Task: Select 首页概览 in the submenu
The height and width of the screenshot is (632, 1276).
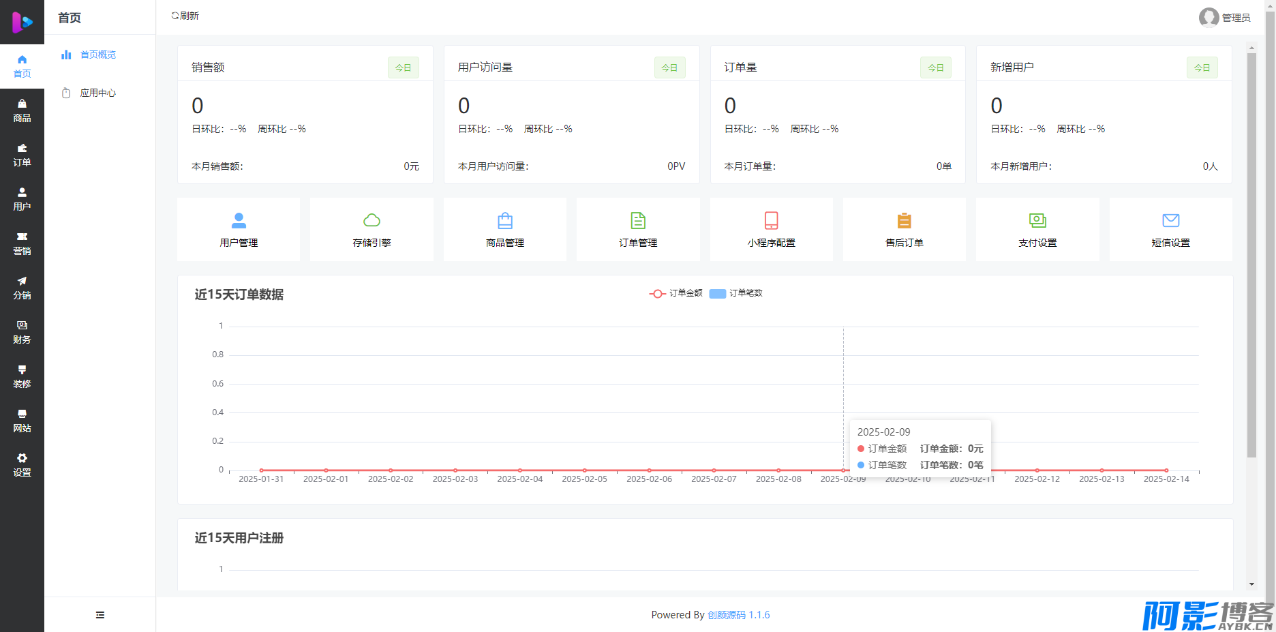Action: pos(97,55)
